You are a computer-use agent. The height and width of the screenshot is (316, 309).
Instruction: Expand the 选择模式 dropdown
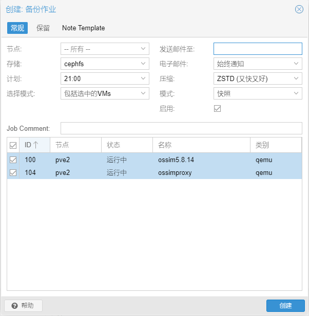pos(143,94)
